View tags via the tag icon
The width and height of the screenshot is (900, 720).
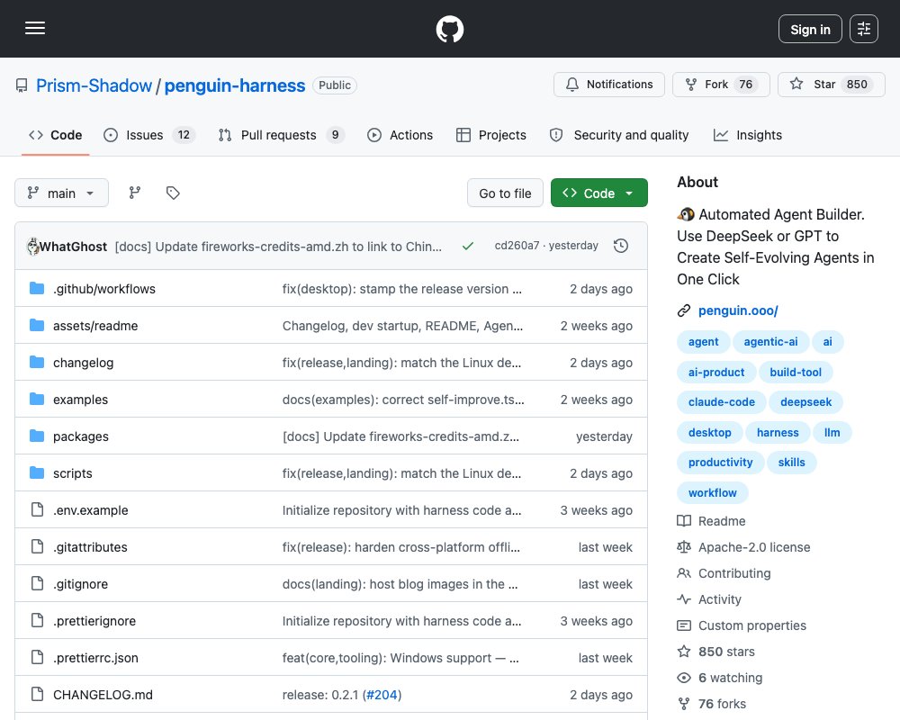point(173,193)
